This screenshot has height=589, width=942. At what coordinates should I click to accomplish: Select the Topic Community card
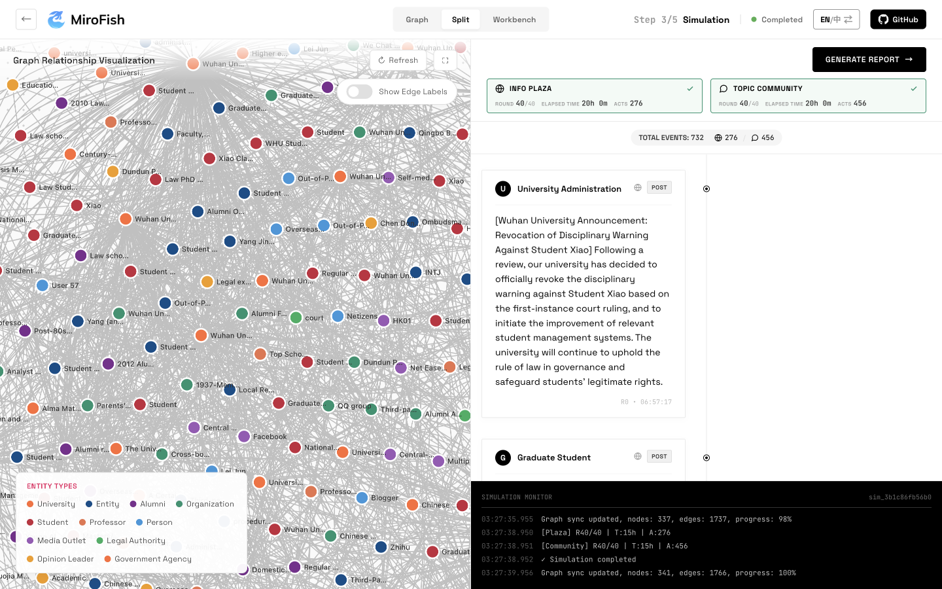tap(818, 96)
